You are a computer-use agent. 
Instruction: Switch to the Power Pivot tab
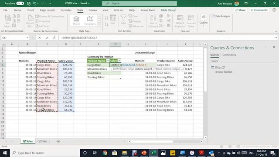[147, 10]
